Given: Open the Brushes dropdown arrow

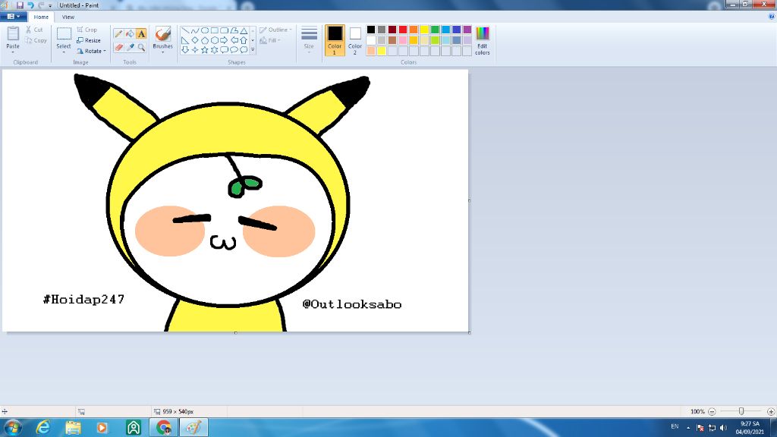Looking at the screenshot, I should [x=162, y=52].
